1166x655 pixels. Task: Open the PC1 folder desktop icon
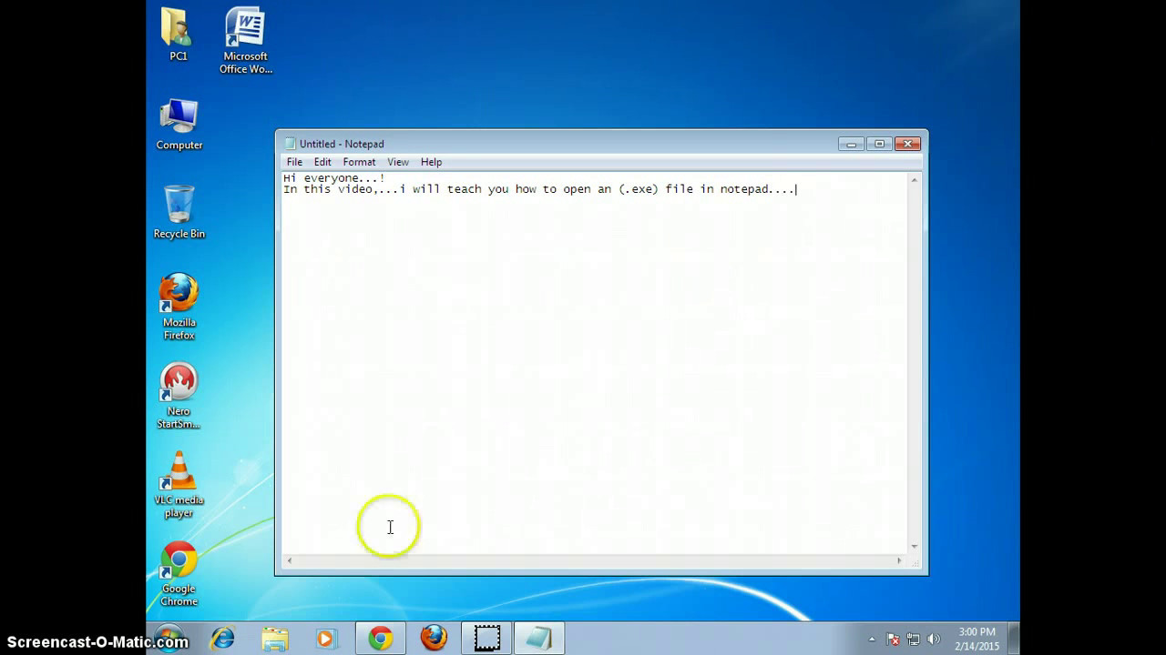click(179, 35)
